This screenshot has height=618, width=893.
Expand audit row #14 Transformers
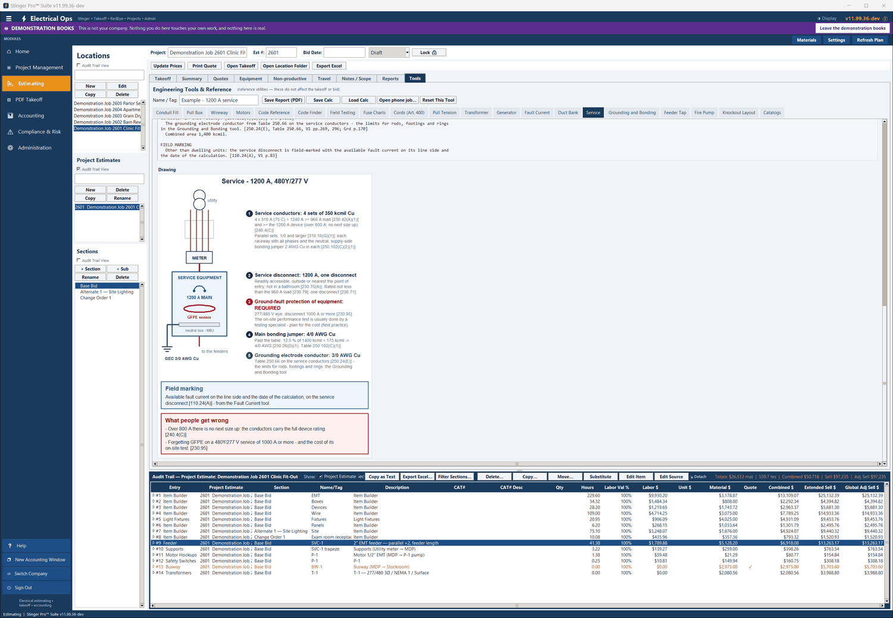153,573
